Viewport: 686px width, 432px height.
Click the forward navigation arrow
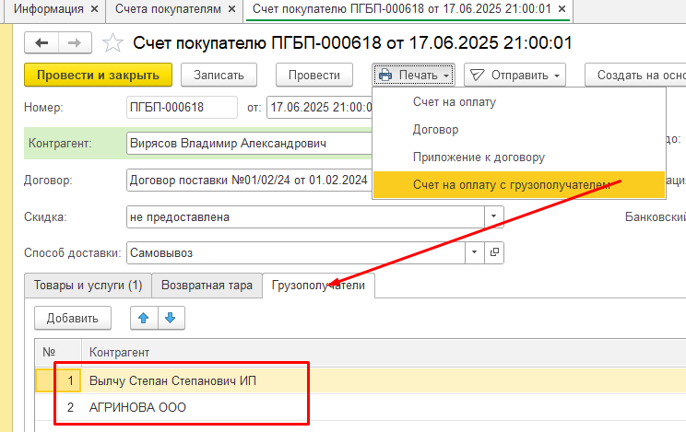click(x=75, y=44)
